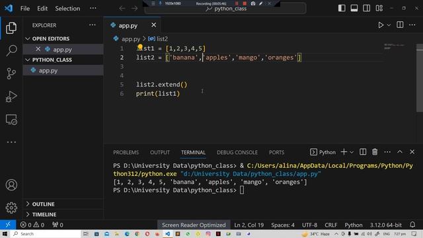Close the app.py editor tab
This screenshot has width=423, height=238.
[x=153, y=25]
